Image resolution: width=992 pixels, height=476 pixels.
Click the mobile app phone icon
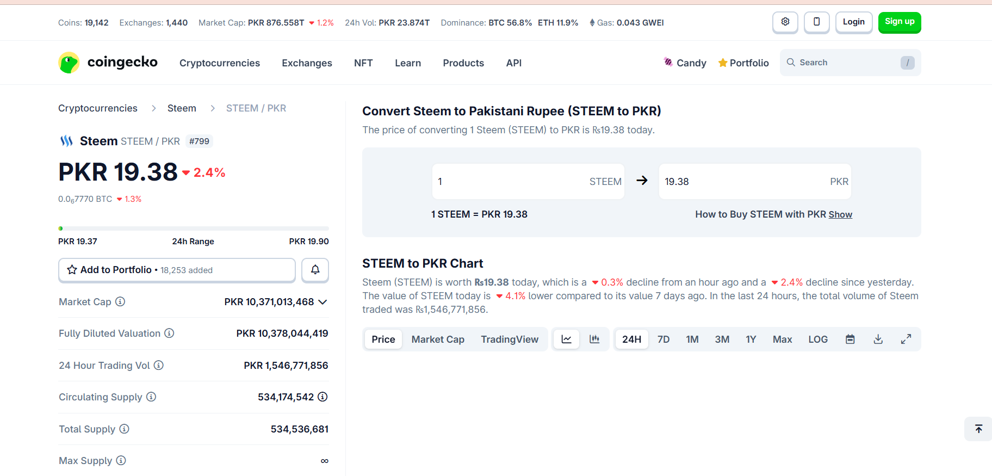pyautogui.click(x=816, y=22)
